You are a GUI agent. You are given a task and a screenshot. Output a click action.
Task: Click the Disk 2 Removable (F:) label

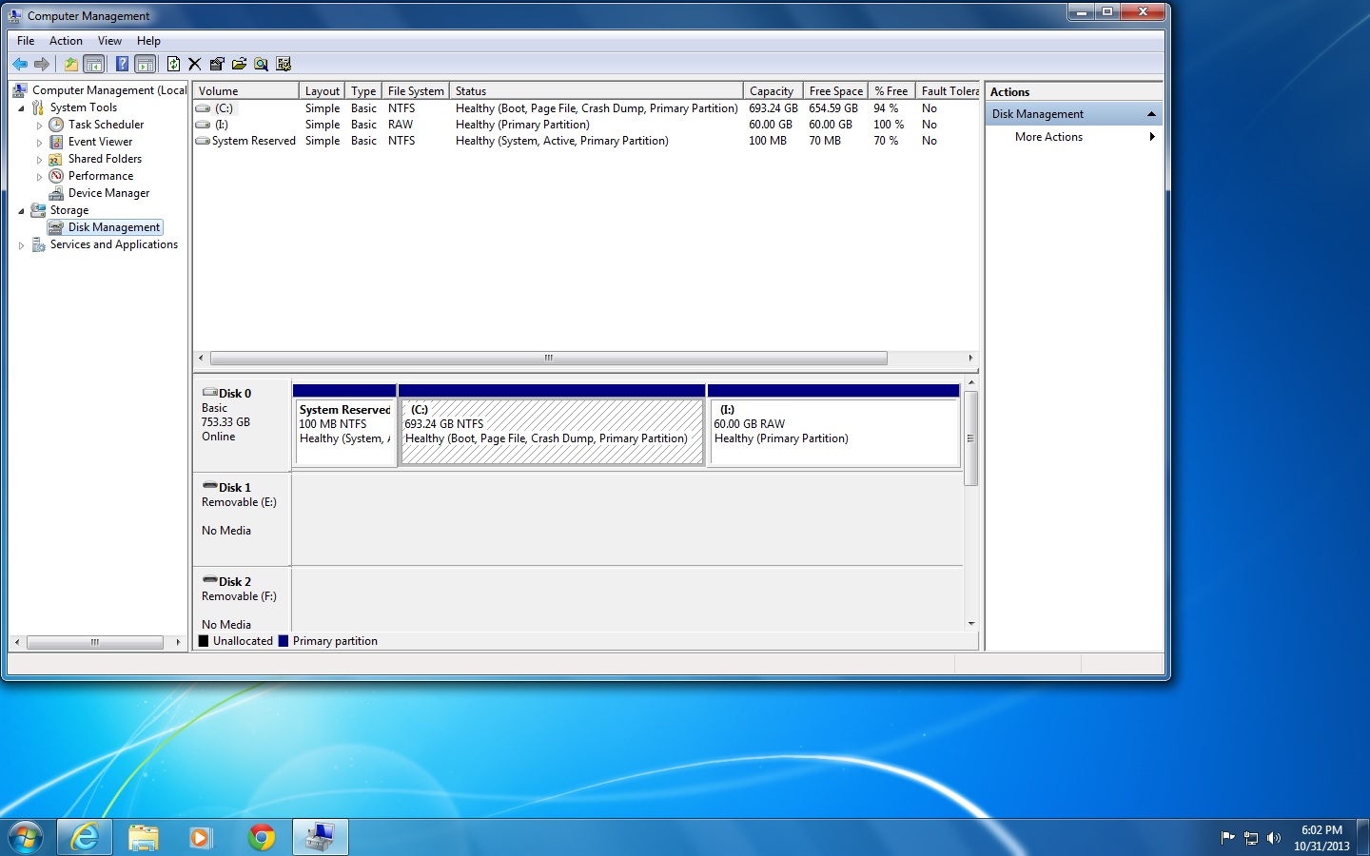(x=239, y=596)
